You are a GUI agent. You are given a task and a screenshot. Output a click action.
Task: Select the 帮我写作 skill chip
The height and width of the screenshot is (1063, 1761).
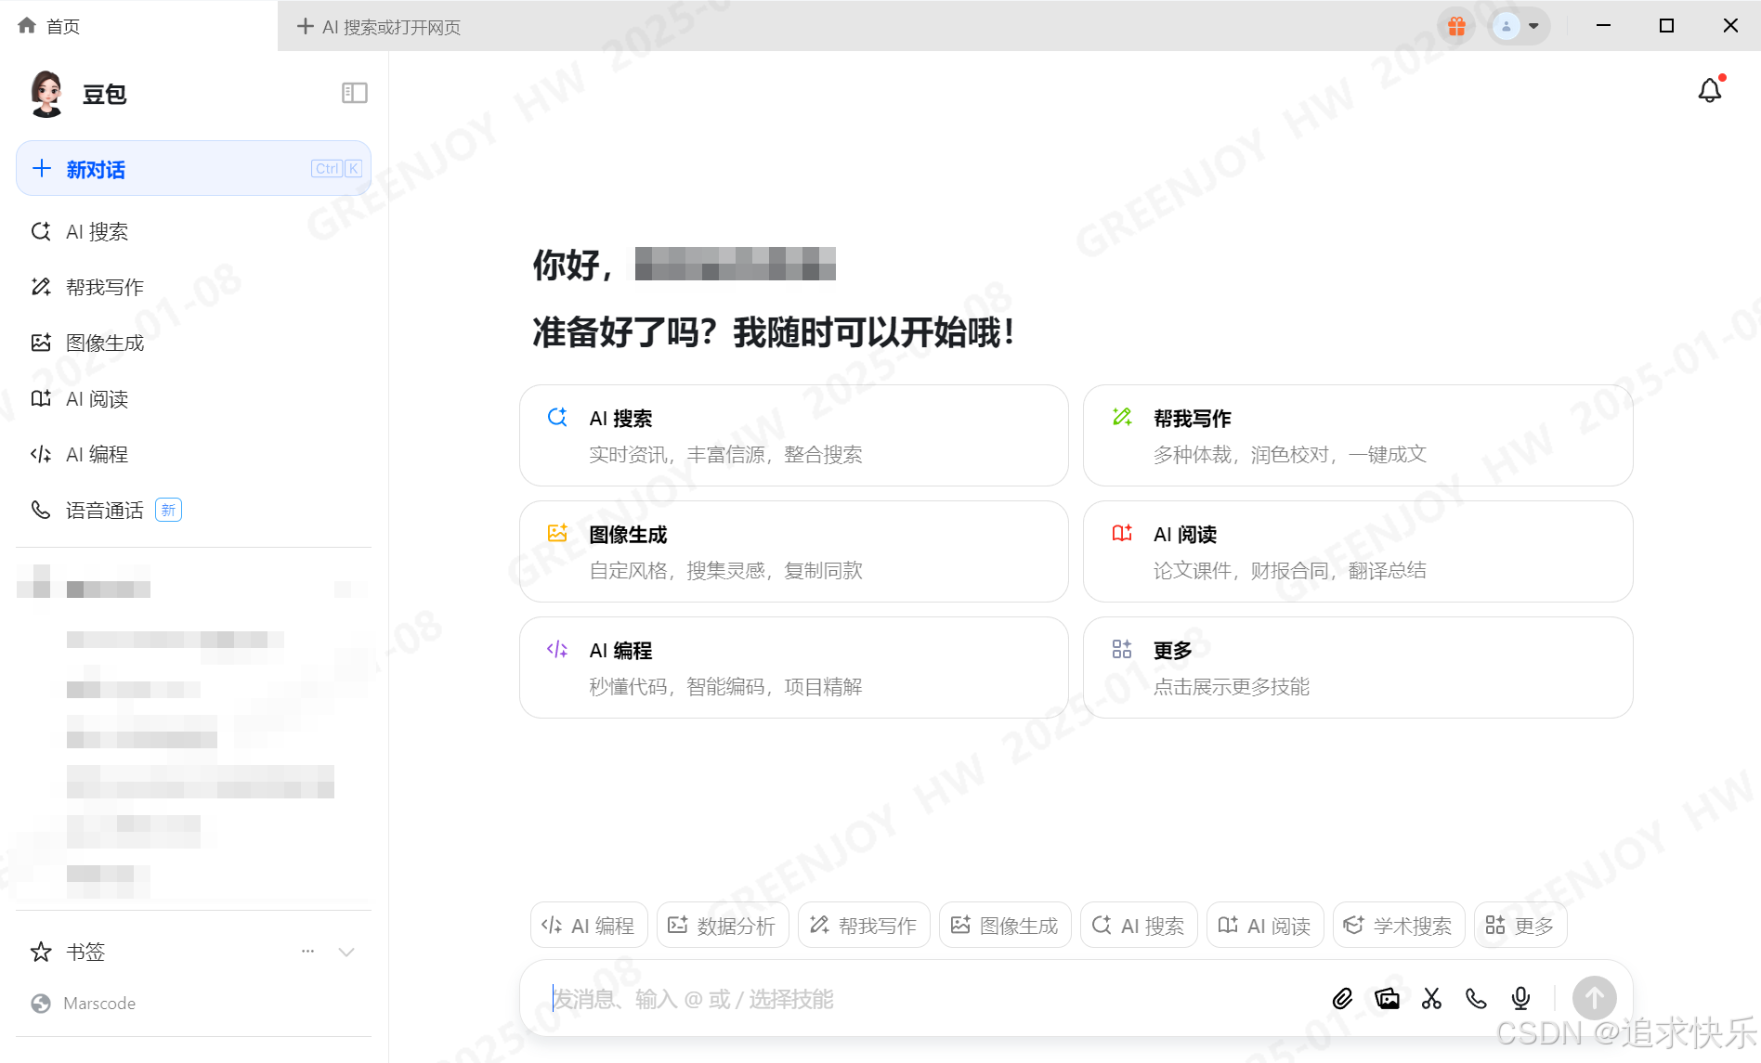click(864, 925)
